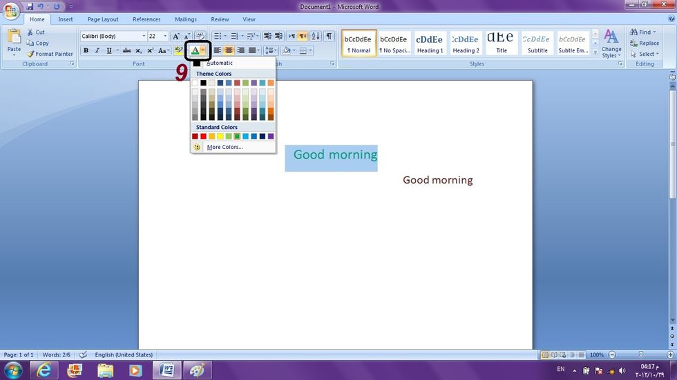Screen dimensions: 677x380
Task: Click the Bullets list icon
Action: [x=217, y=36]
